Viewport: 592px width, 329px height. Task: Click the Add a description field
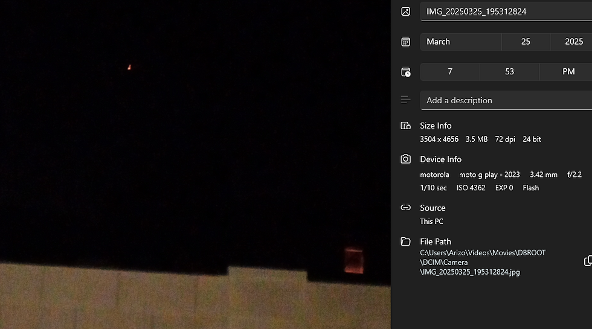506,100
